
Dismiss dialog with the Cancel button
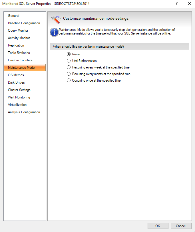coord(181,226)
